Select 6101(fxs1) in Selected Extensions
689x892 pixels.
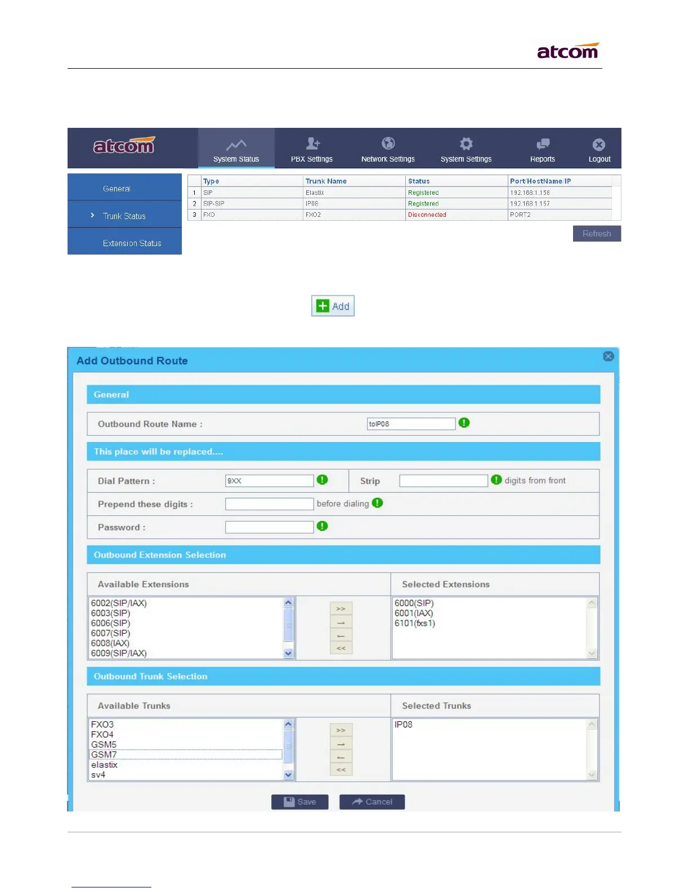[x=415, y=623]
